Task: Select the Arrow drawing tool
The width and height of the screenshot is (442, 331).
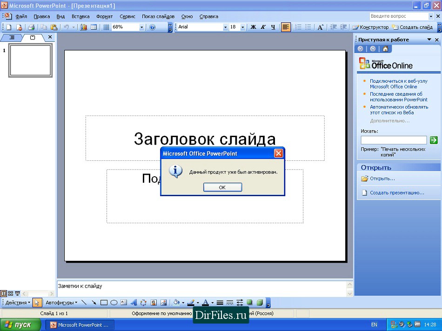Action: tap(94, 303)
